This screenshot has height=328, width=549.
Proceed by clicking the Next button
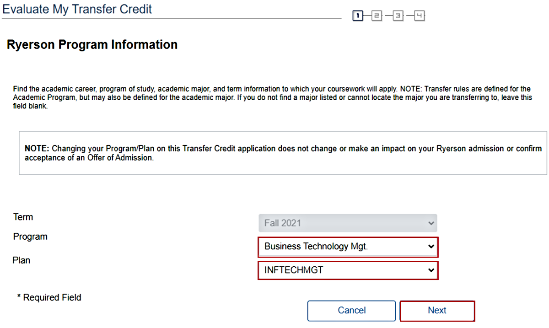coord(437,311)
